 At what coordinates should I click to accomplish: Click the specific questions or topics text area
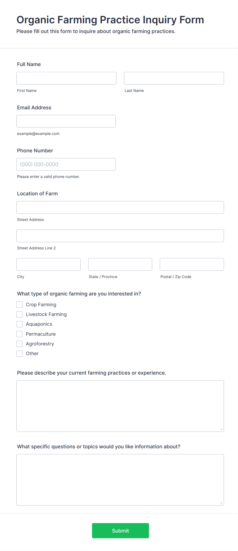(120, 480)
